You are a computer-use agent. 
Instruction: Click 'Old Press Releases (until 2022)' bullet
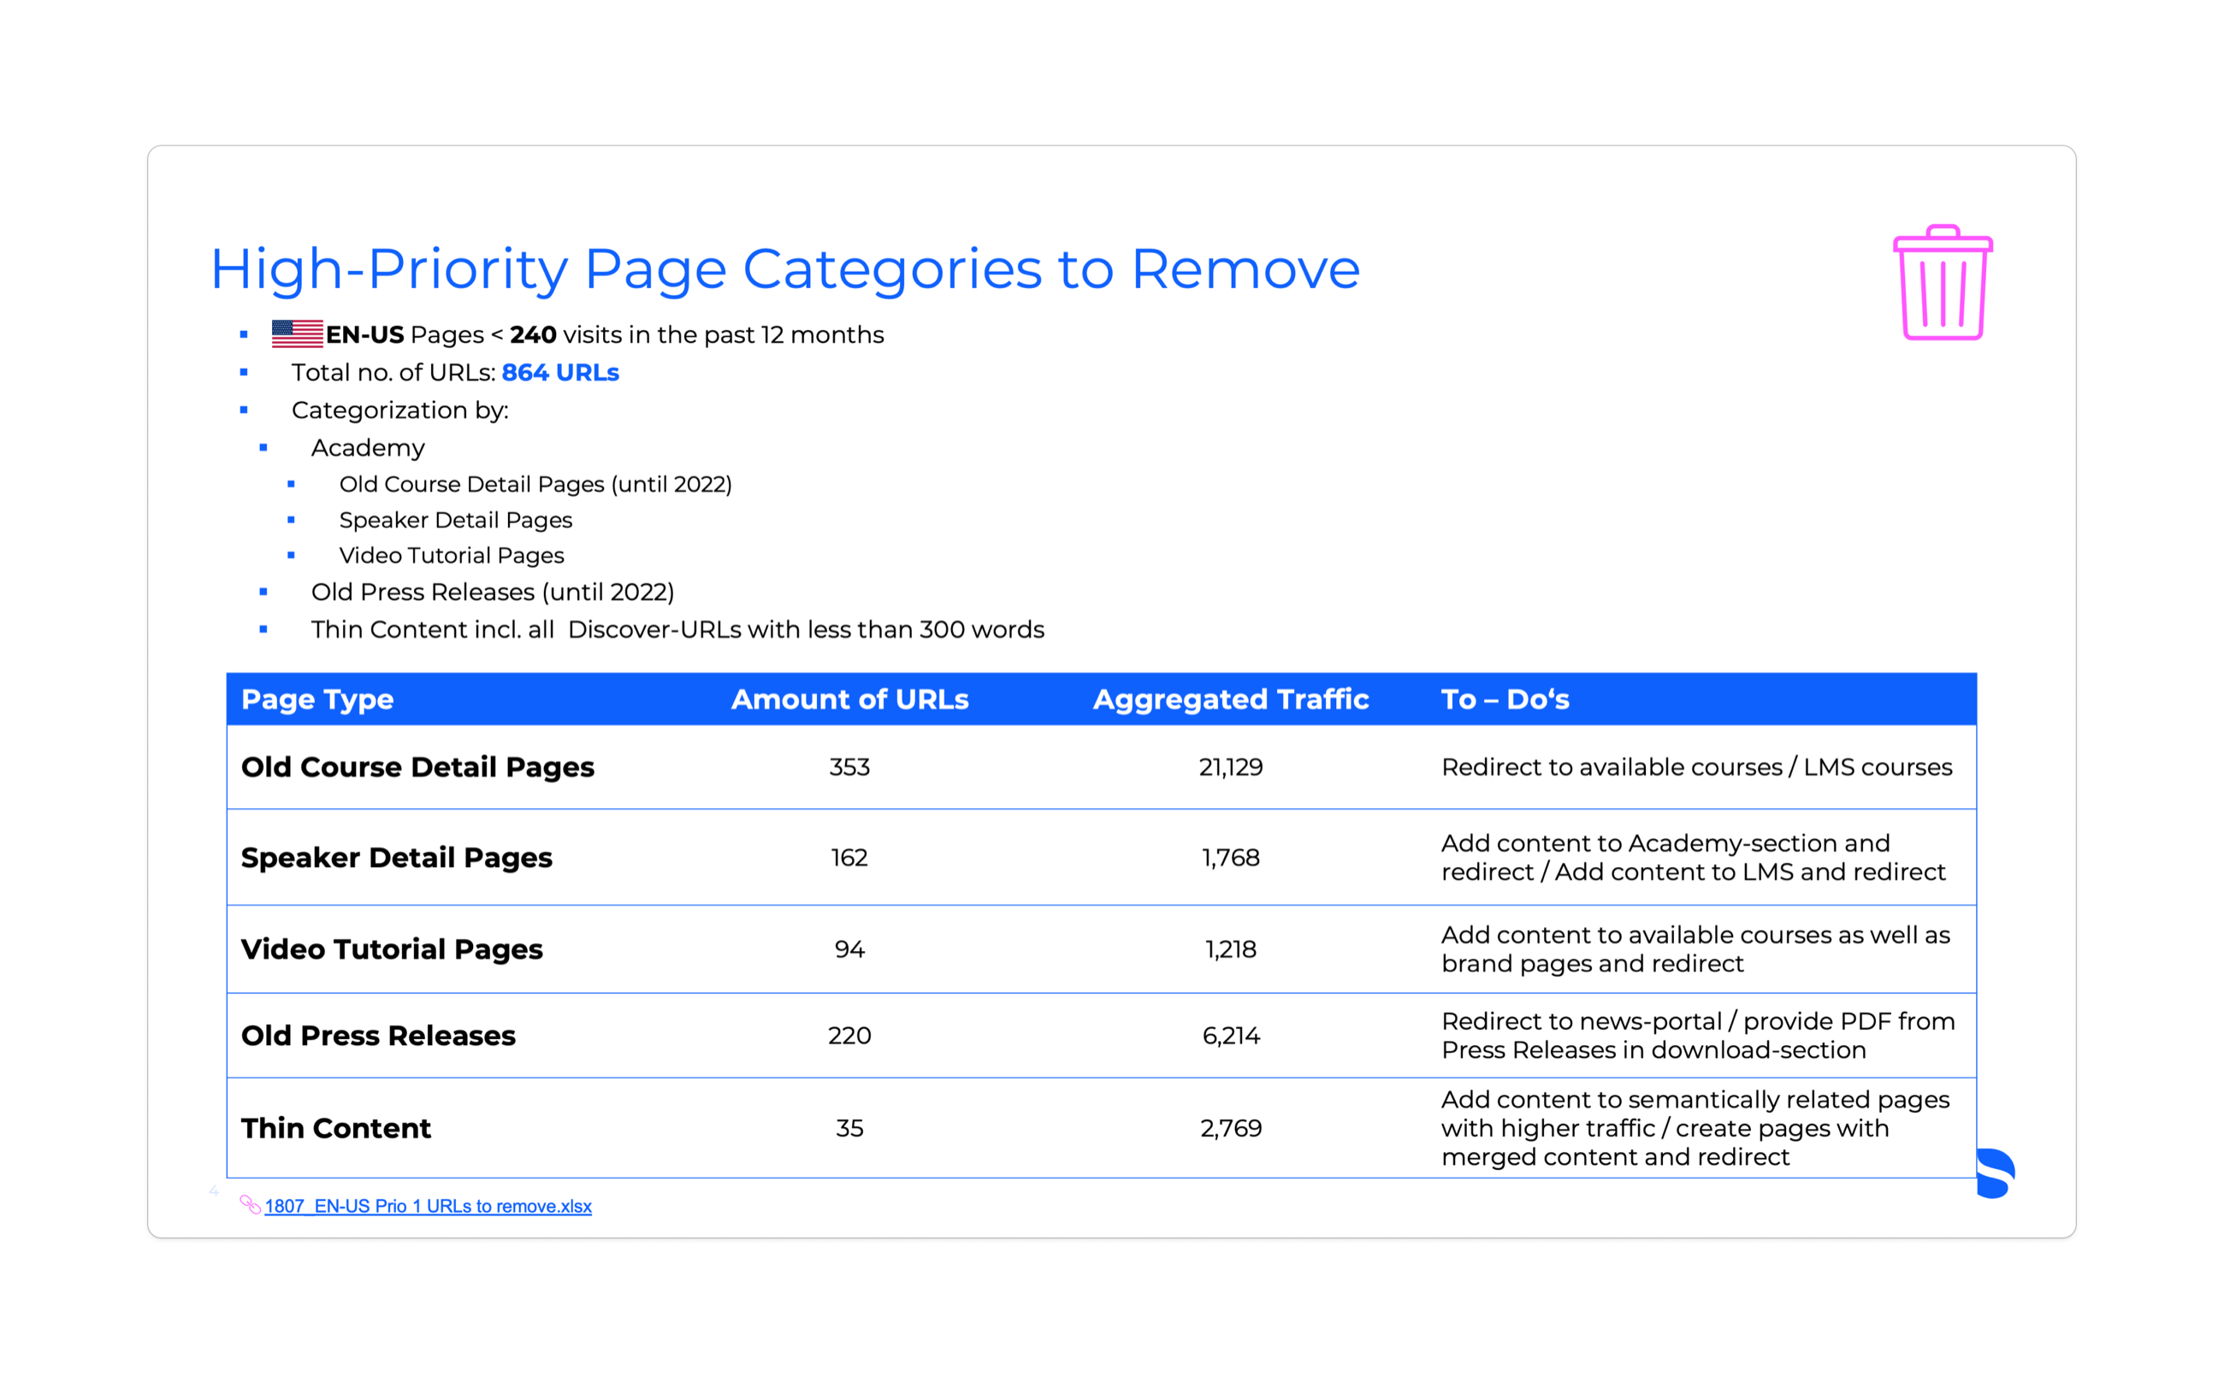492,592
